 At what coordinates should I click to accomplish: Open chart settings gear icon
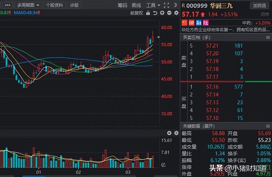pos(176,13)
